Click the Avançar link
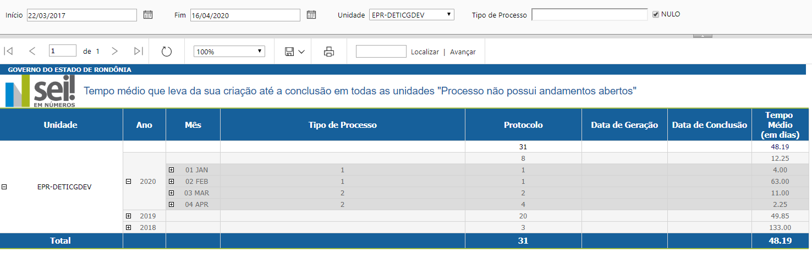This screenshot has height=253, width=812. pos(463,52)
